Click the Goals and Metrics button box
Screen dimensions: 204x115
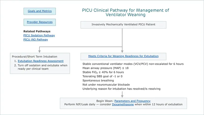40,11
